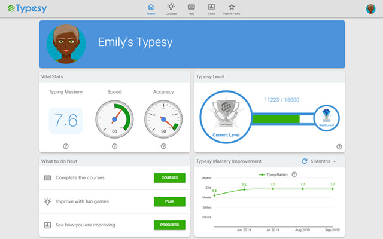Click the Complete the courses text
This screenshot has width=383, height=239.
click(x=80, y=177)
